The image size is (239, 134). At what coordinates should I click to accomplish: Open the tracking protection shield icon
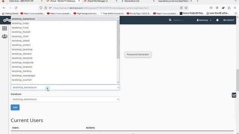click(x=41, y=8)
